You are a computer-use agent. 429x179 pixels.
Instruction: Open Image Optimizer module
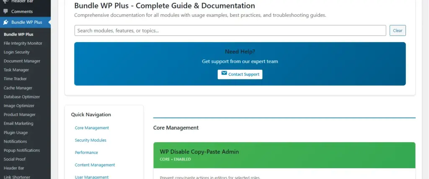[19, 106]
